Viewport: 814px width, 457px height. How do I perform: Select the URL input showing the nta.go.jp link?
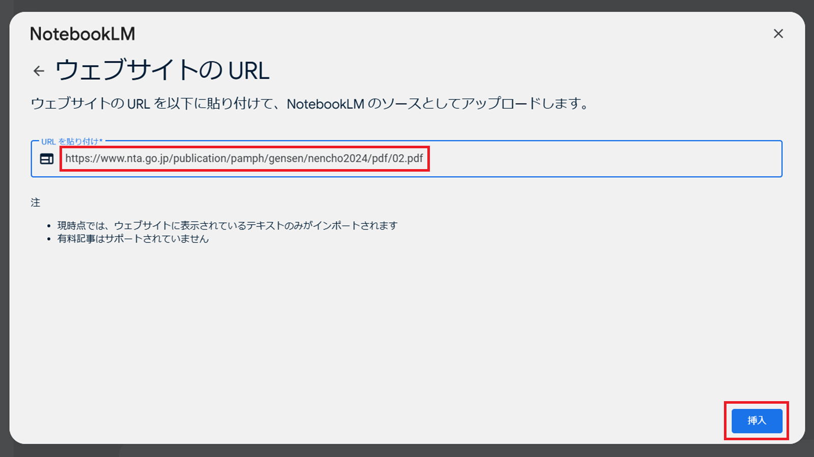pos(244,158)
